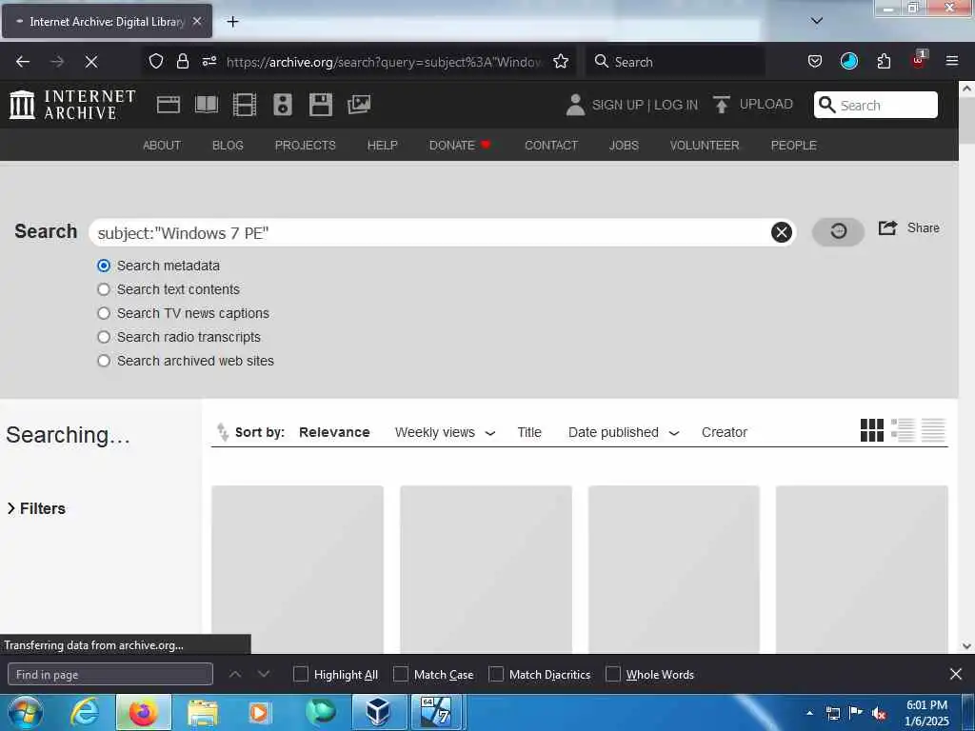Open the VOLUNTEER link
Viewport: 975px width, 731px height.
(705, 145)
